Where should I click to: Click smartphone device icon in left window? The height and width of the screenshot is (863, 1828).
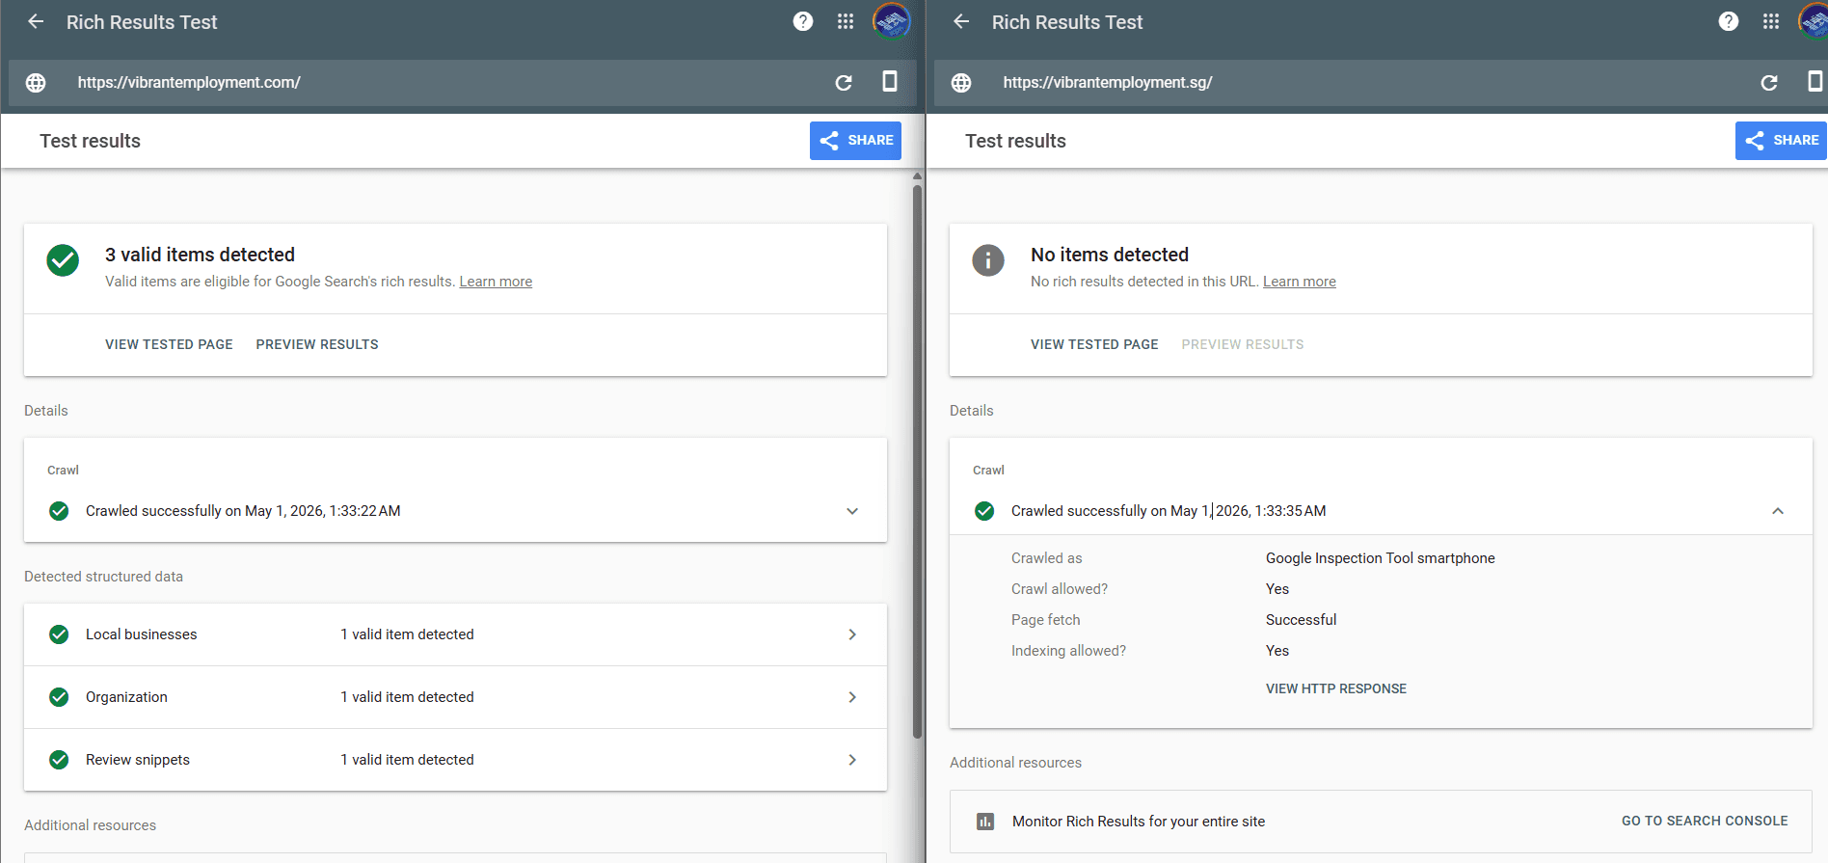click(x=890, y=82)
